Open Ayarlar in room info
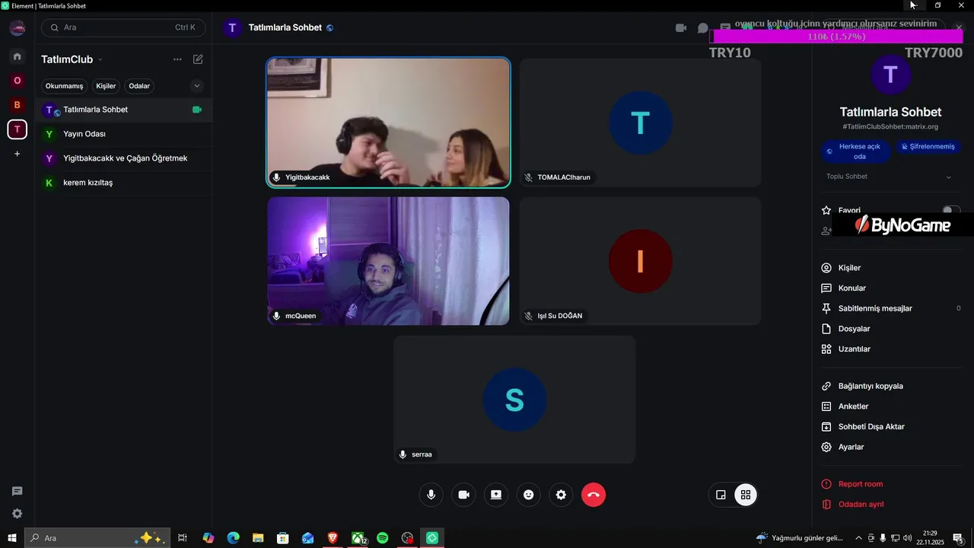The image size is (974, 548). 890,447
